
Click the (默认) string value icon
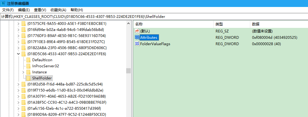point(137,31)
